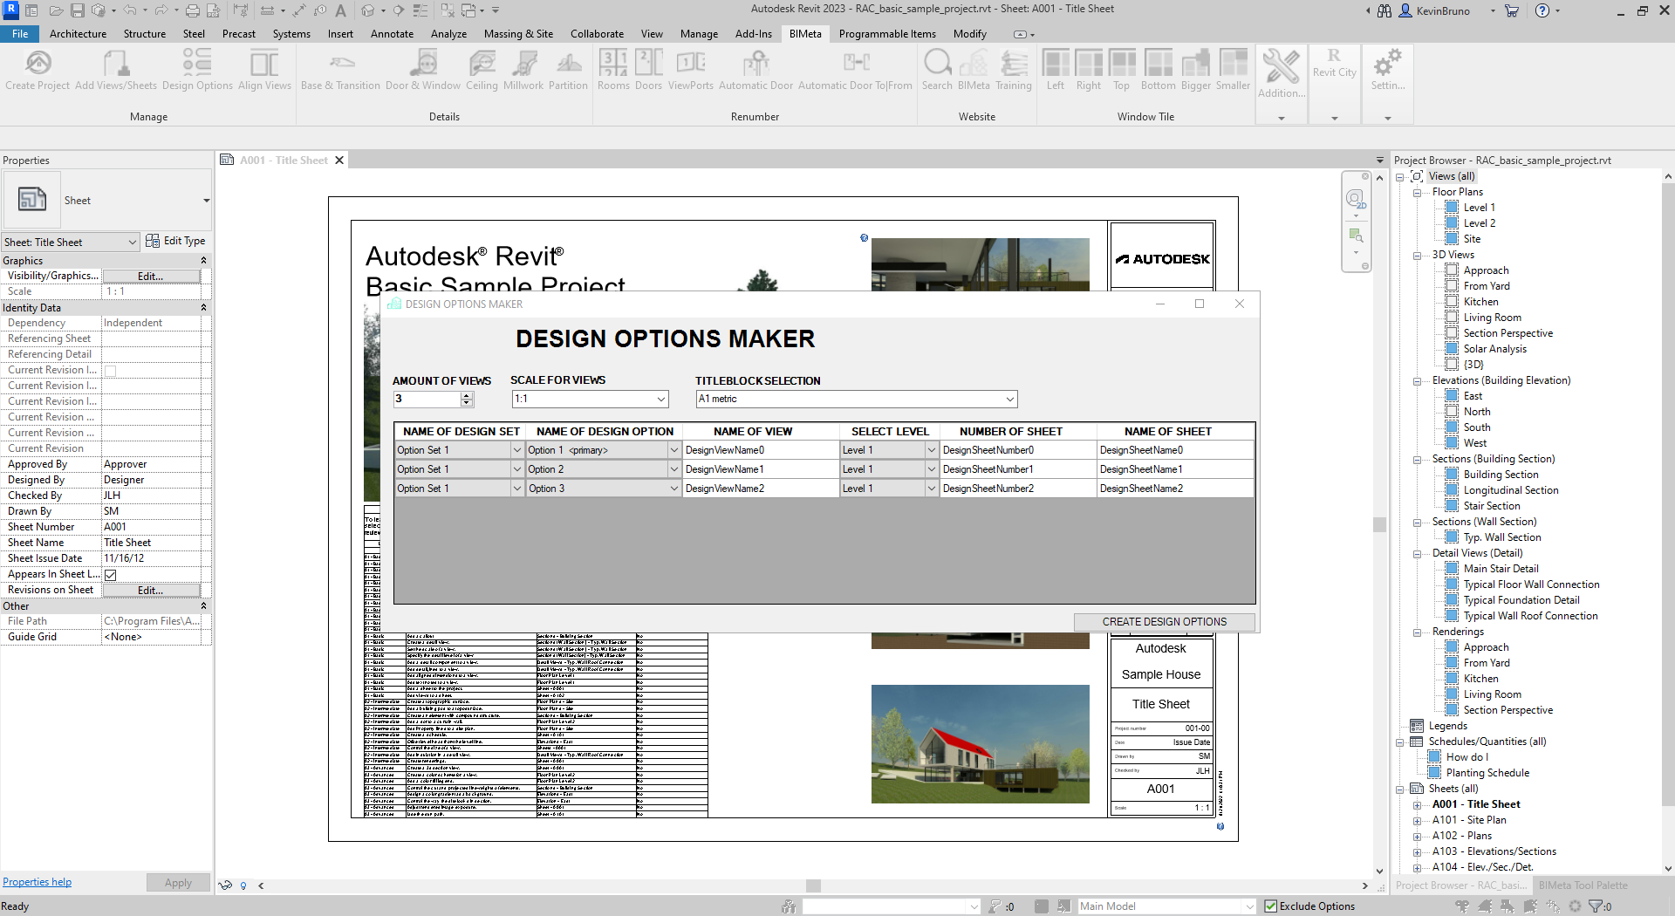This screenshot has height=916, width=1675.
Task: Click Edit for Revisions on Sheet
Action: coord(151,591)
